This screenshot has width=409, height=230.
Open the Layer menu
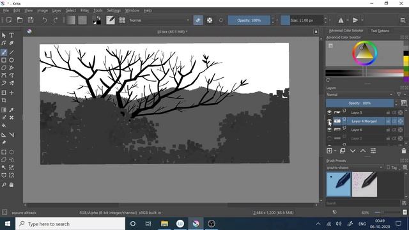click(57, 10)
